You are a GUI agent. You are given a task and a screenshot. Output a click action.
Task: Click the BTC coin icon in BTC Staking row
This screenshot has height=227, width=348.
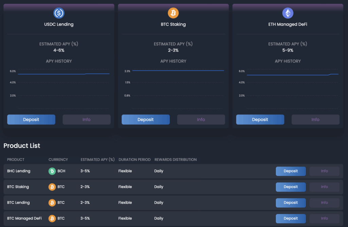click(x=52, y=187)
